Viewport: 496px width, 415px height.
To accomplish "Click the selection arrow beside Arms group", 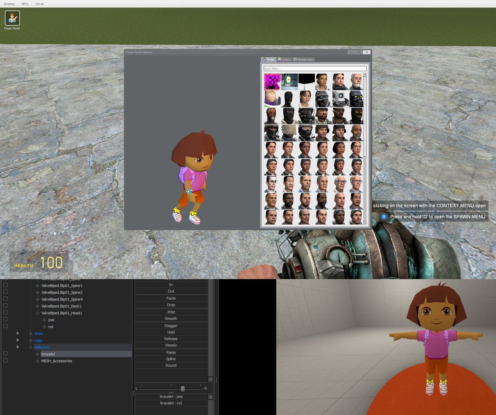I will (x=18, y=333).
